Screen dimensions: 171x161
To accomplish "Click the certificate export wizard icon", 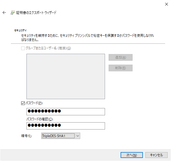I will (x=13, y=13).
